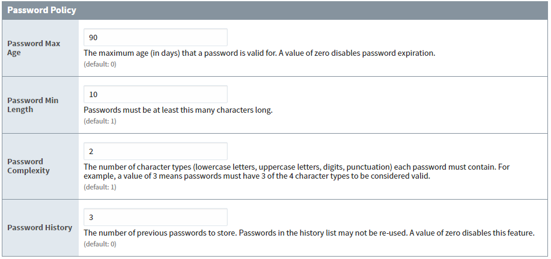Click the Password Max Age input field
Screen dimensions: 551x259
click(x=155, y=37)
